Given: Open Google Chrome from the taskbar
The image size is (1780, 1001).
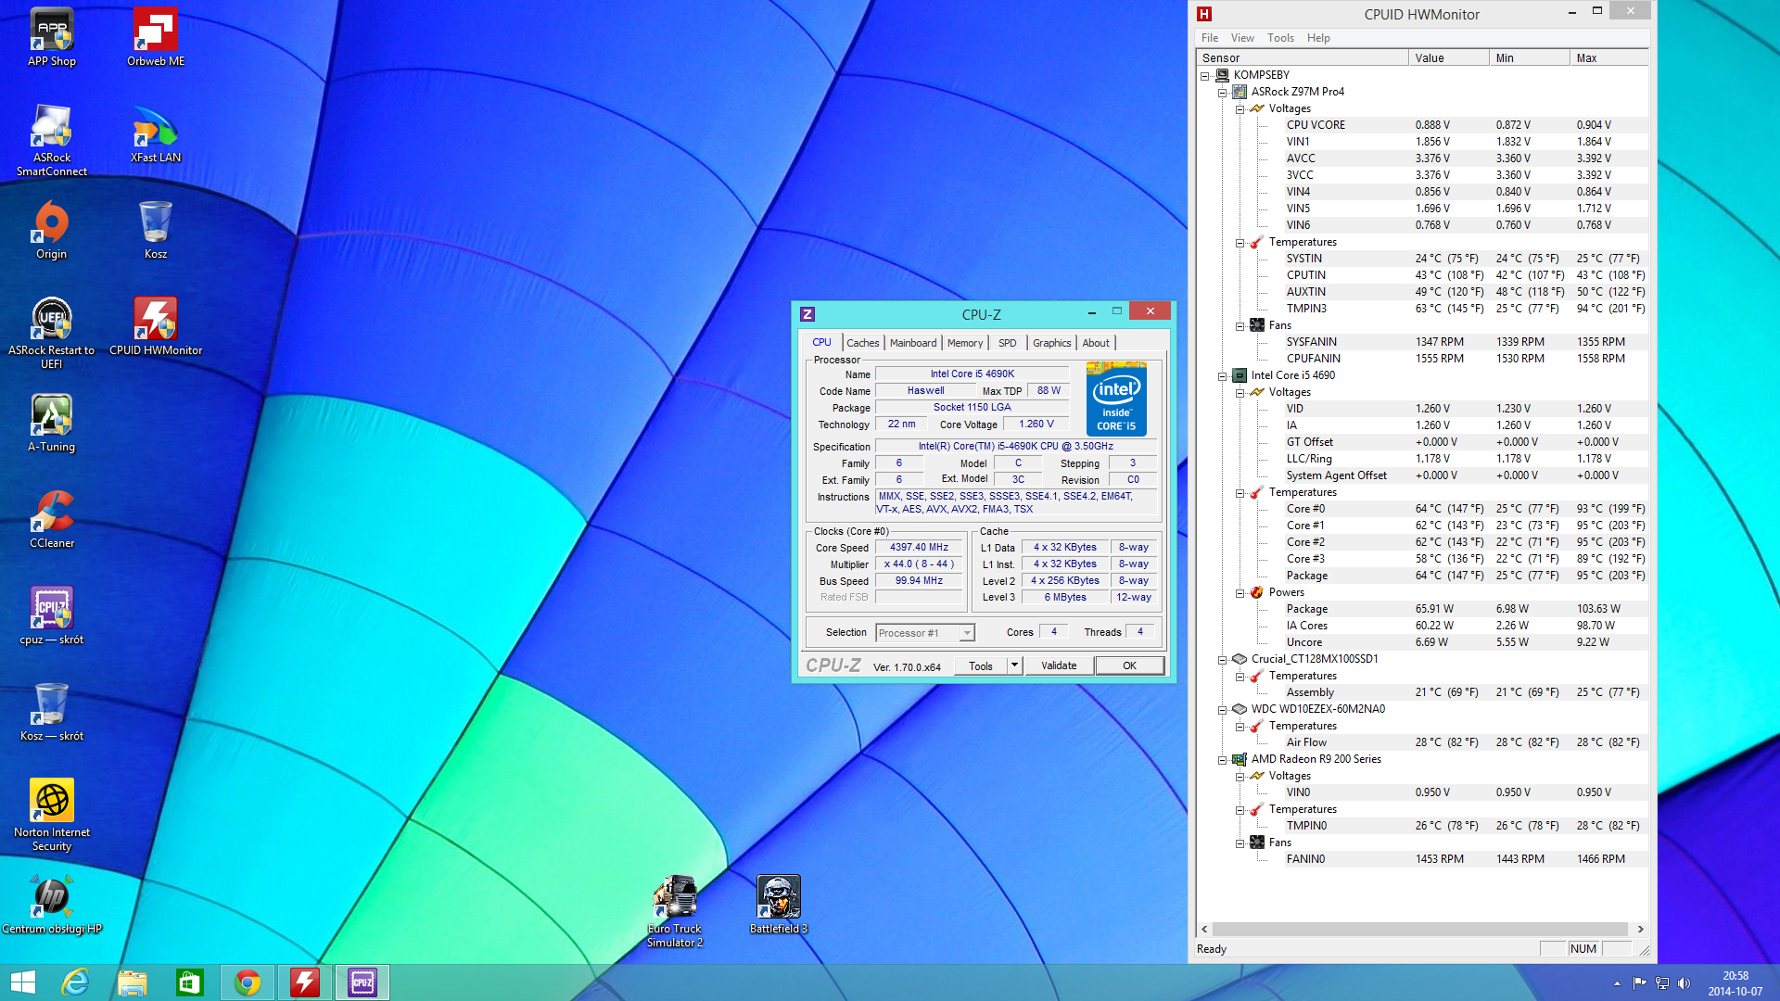Looking at the screenshot, I should 248,982.
